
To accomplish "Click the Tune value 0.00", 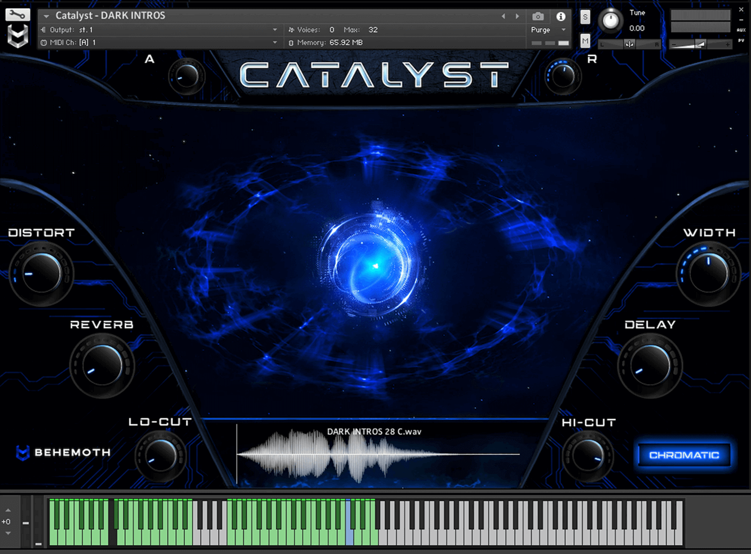I will pyautogui.click(x=637, y=28).
